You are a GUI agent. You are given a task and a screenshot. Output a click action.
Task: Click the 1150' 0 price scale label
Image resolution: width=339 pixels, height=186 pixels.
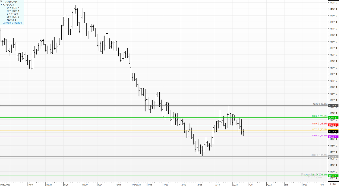pyautogui.click(x=333, y=145)
